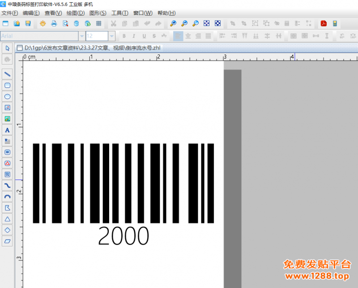The width and height of the screenshot is (358, 288).
Task: Open print preview
Action: [65, 23]
